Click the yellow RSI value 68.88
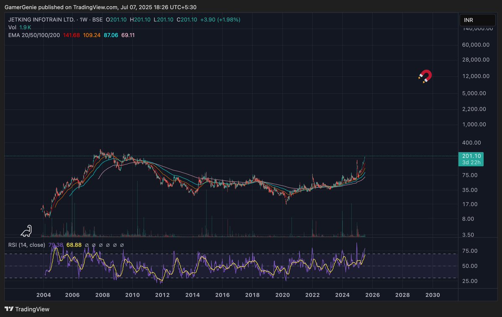502x317 pixels. click(x=74, y=245)
